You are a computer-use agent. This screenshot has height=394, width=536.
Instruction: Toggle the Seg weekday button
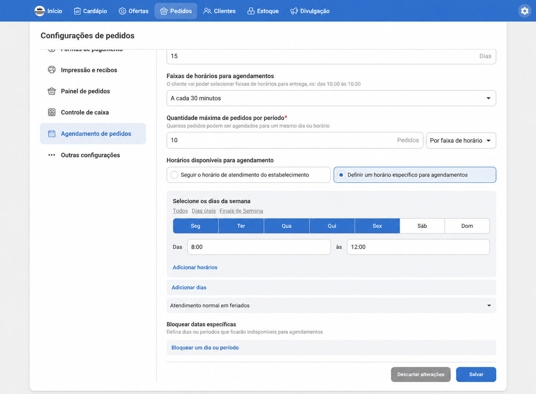[195, 226]
